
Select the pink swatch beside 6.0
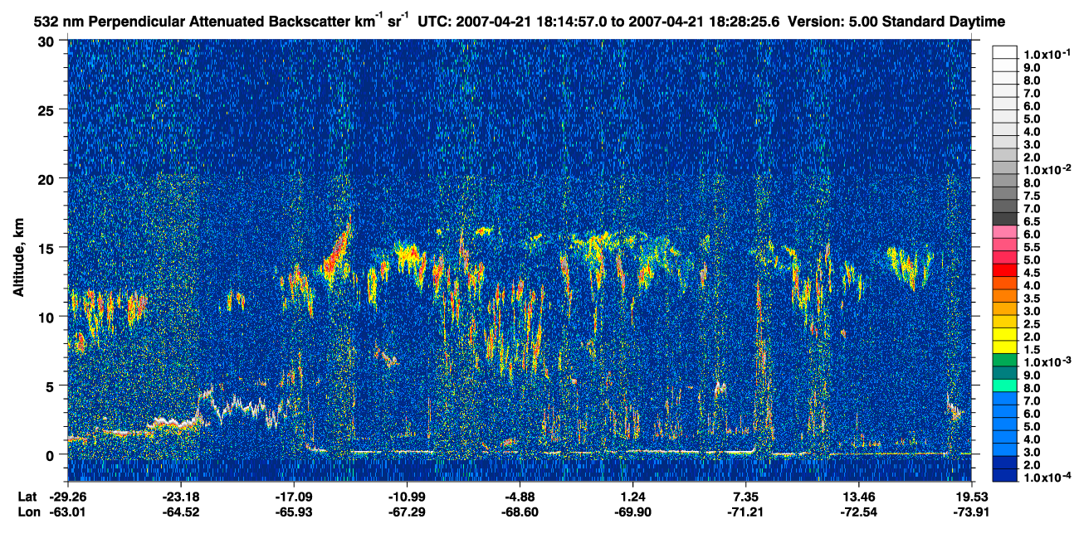click(1004, 233)
